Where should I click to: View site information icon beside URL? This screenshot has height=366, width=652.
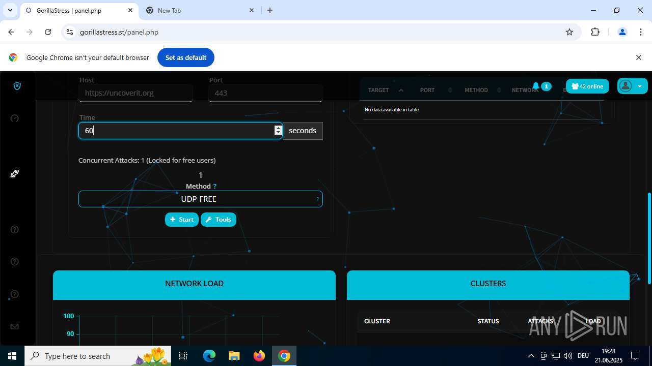[x=70, y=32]
